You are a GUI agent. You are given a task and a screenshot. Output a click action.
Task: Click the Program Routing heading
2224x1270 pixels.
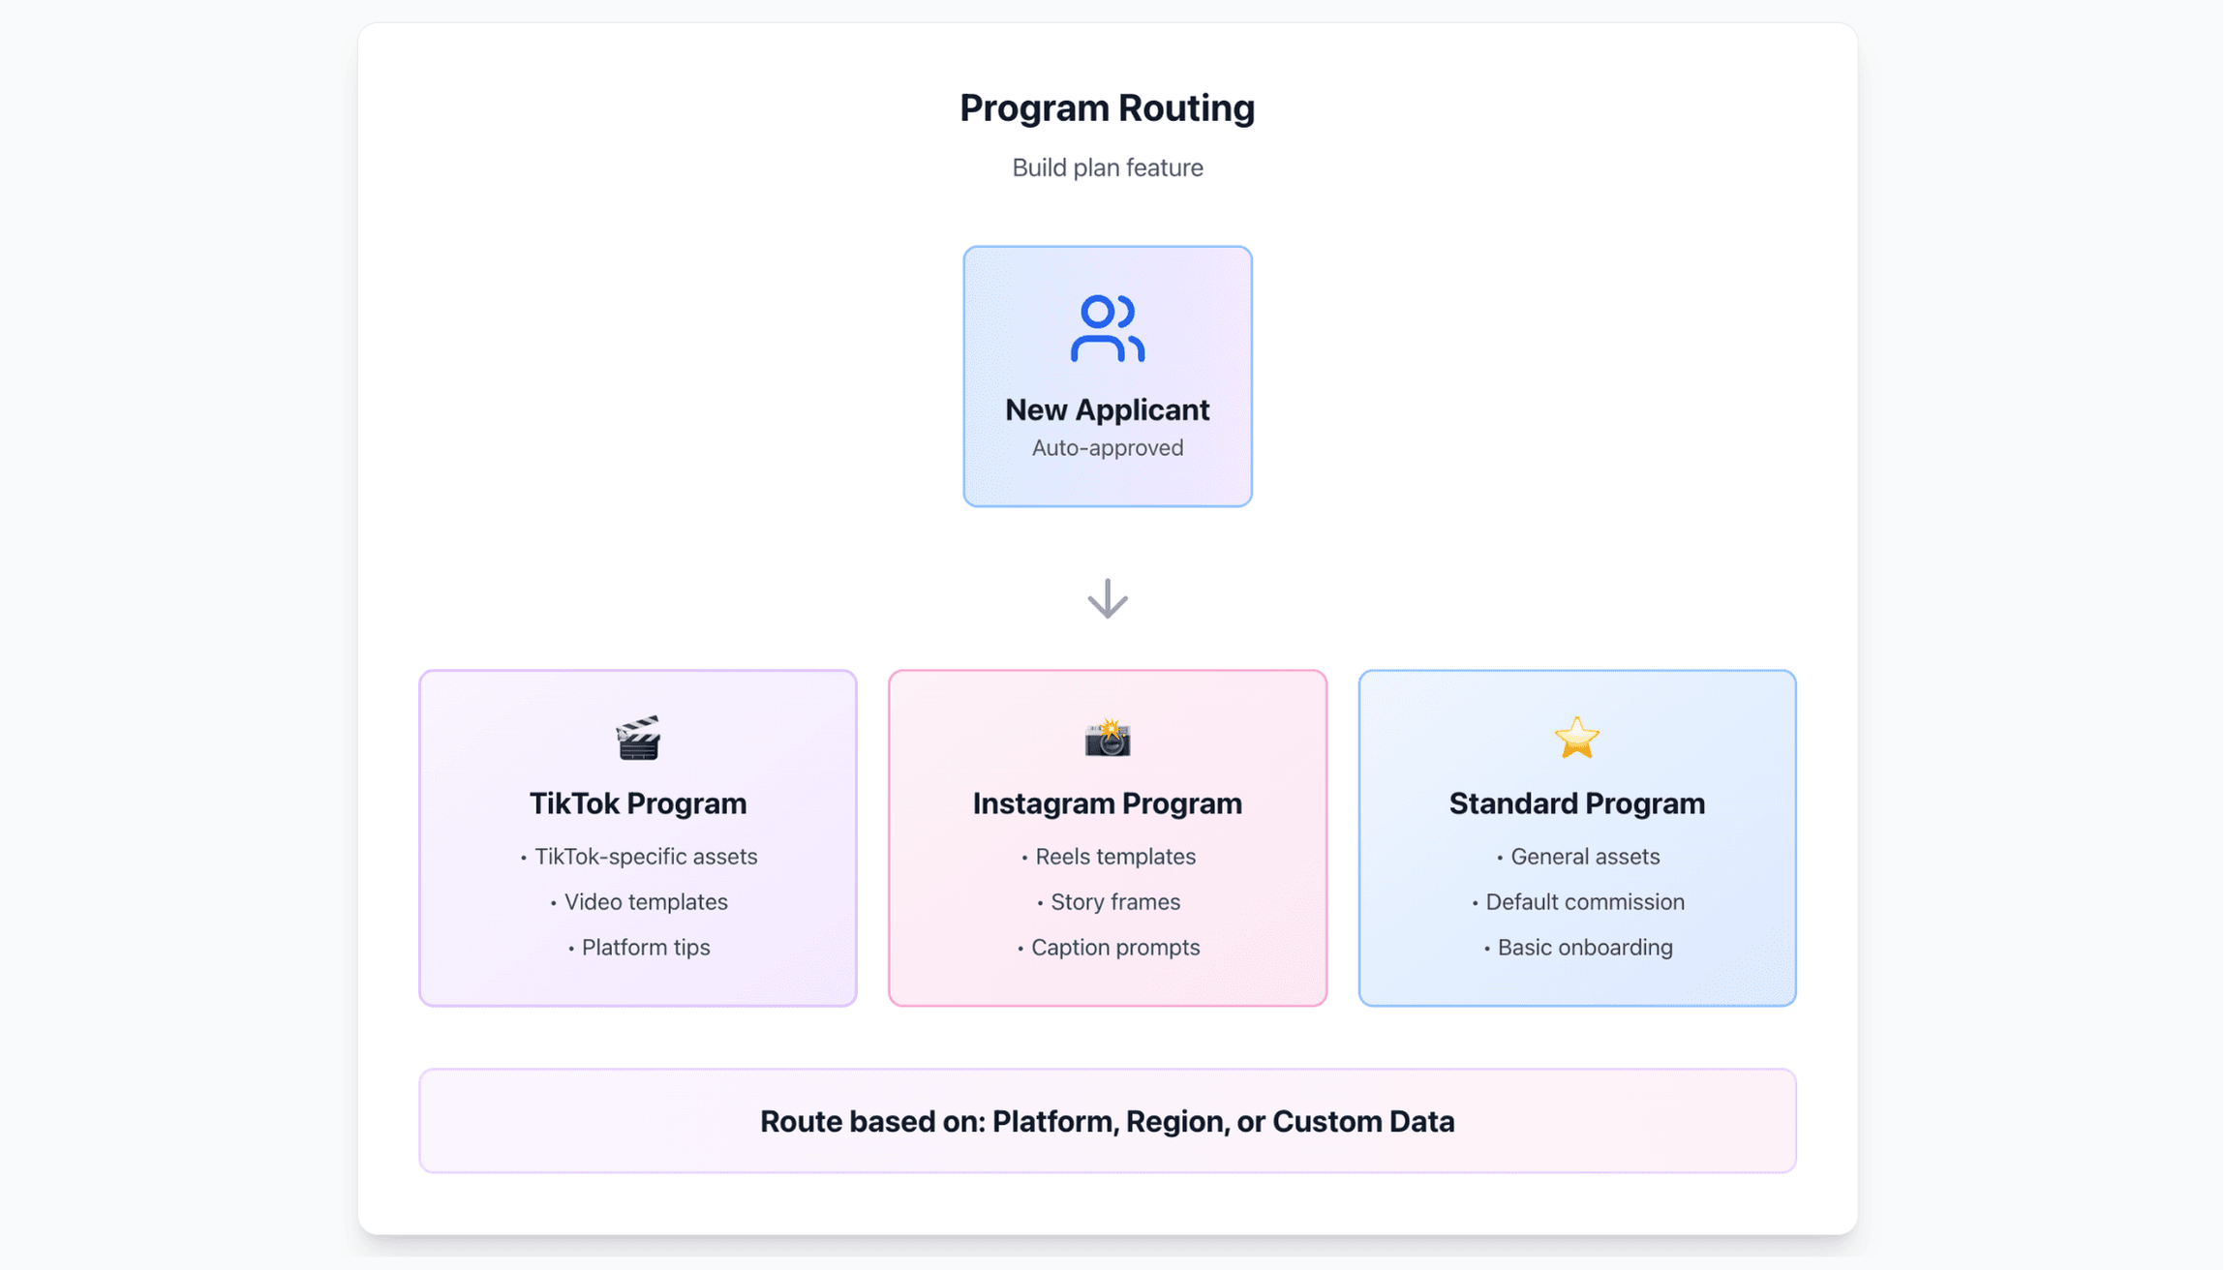(x=1107, y=107)
